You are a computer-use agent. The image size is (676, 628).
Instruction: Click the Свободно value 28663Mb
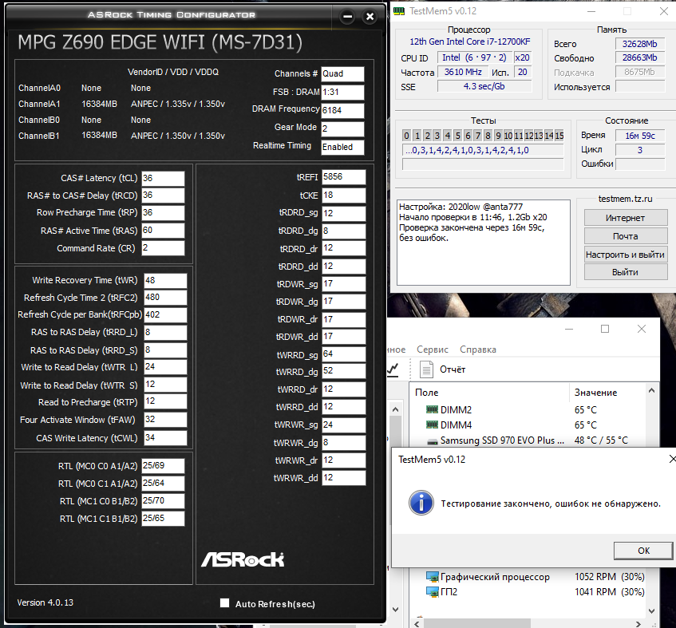tap(640, 57)
